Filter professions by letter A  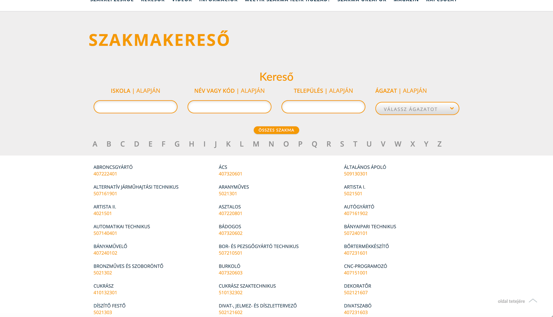click(x=95, y=144)
